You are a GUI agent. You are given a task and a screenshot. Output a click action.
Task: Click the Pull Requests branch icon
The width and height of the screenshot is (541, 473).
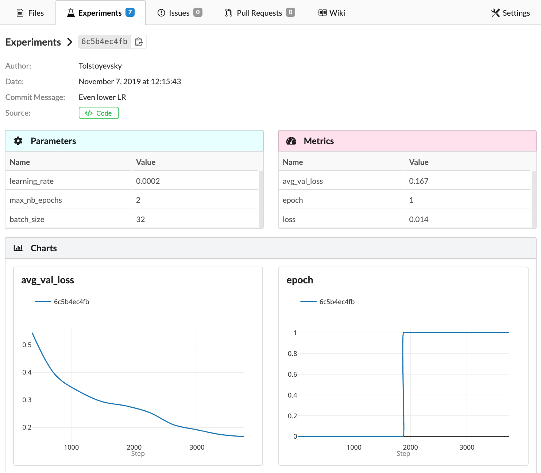pyautogui.click(x=228, y=13)
